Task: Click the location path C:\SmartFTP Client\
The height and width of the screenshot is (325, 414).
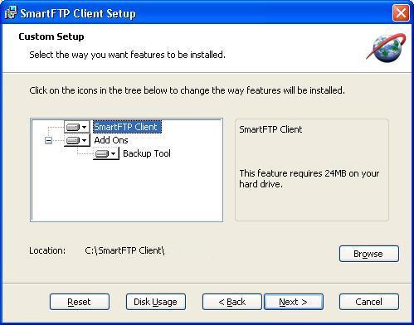Action: click(x=124, y=250)
